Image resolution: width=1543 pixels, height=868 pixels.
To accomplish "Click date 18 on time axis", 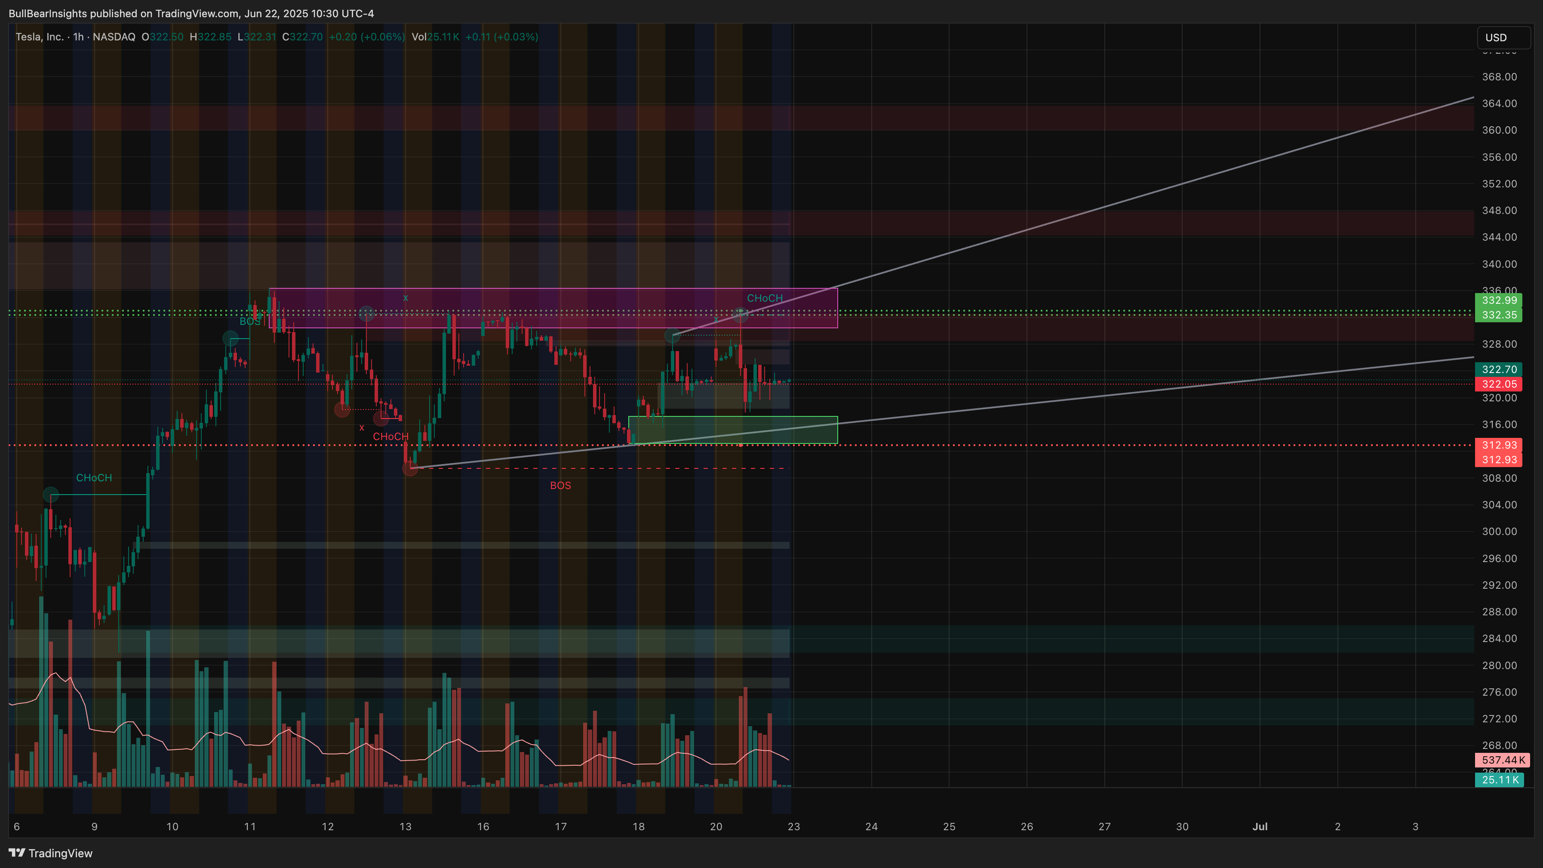I will click(x=639, y=827).
